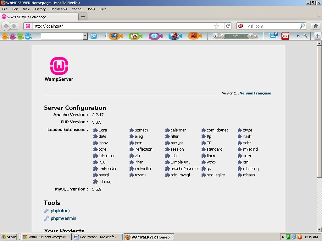Click the blue go arrow search button
The width and height of the screenshot is (322, 241).
[x=93, y=36]
